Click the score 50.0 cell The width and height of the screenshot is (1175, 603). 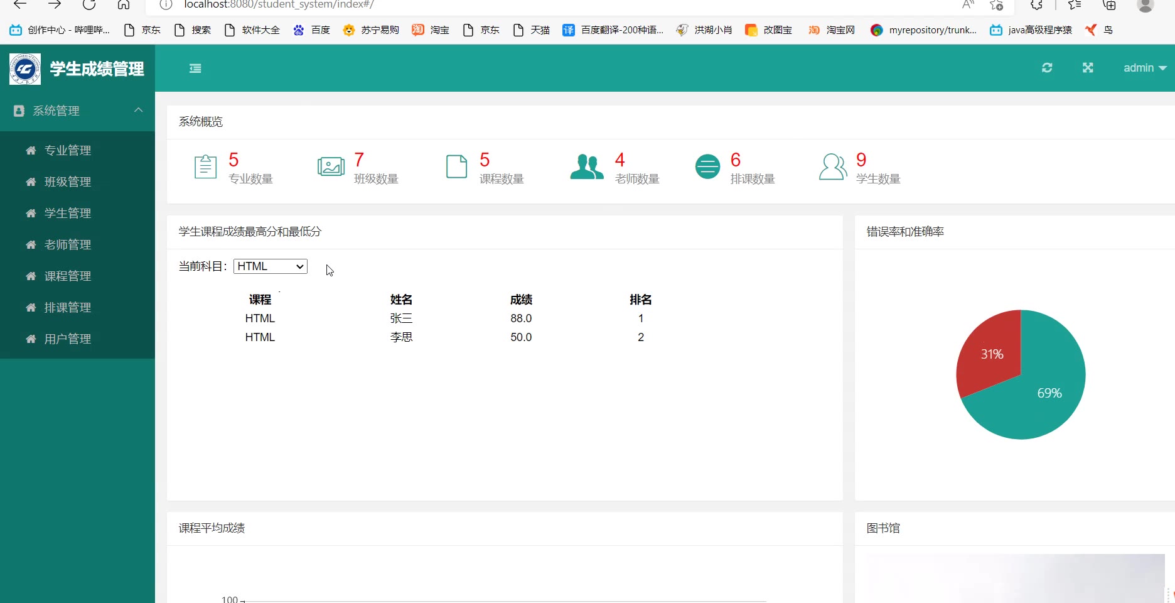click(521, 337)
